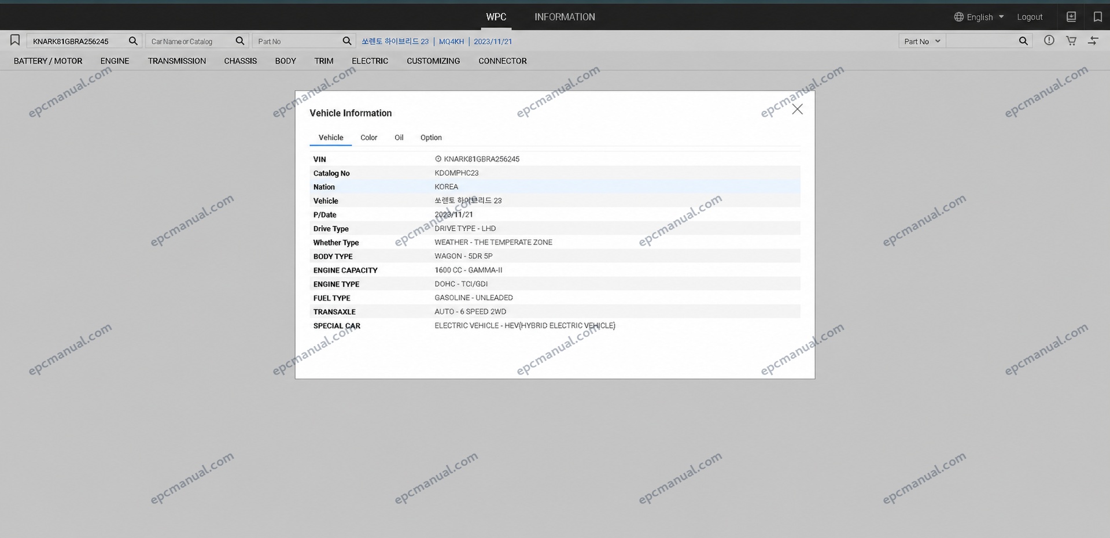Click the bookmark icon in top bar

[1097, 17]
